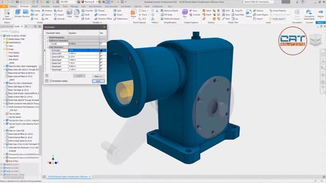Check Key box for BodyWidth parameter
This screenshot has width=326, height=183.
pyautogui.click(x=101, y=53)
